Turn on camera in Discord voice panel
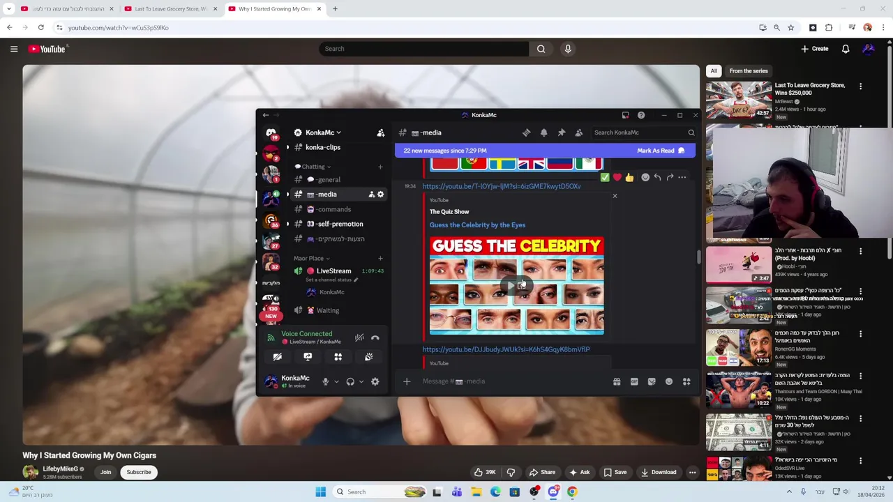This screenshot has width=893, height=502. (x=278, y=357)
